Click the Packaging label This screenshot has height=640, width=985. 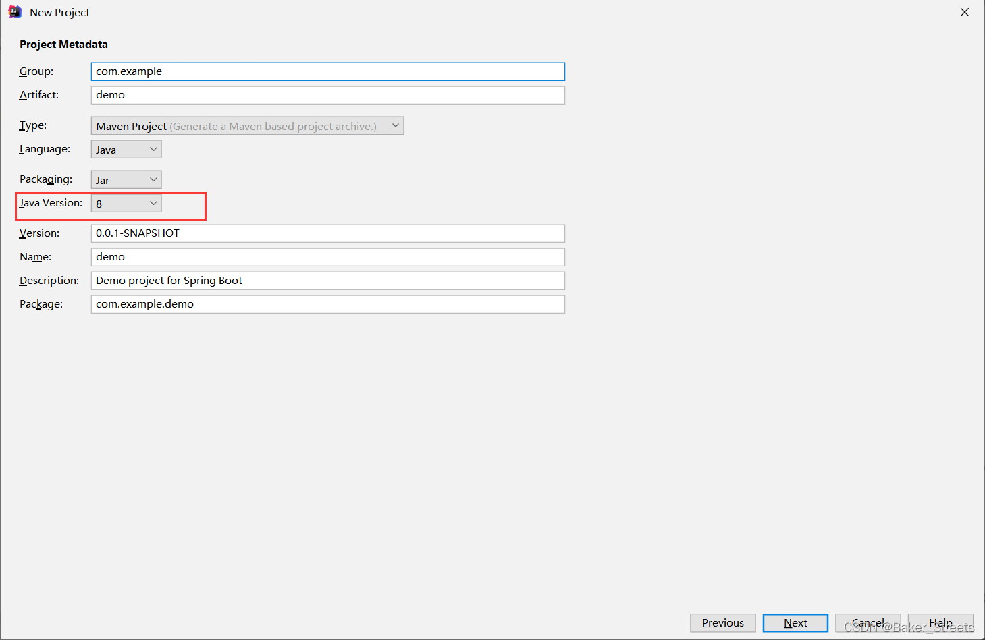(x=46, y=179)
